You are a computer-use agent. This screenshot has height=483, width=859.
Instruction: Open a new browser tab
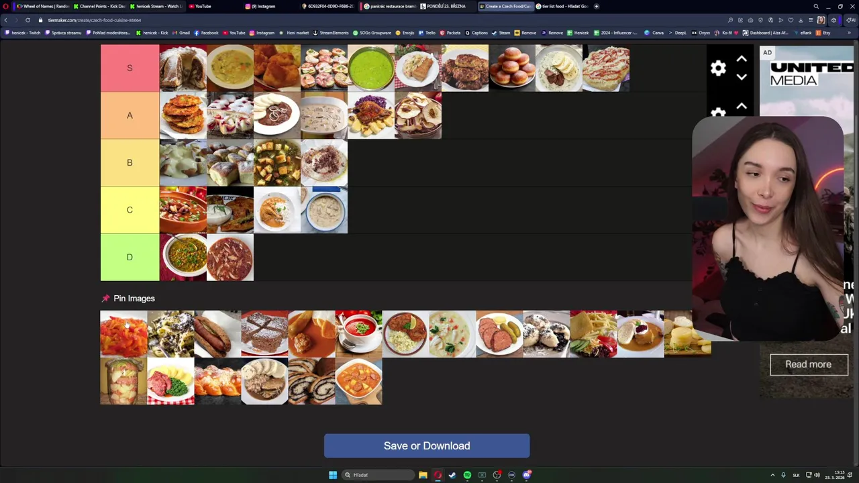(596, 6)
